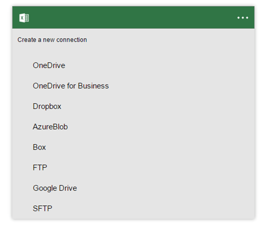Image resolution: width=276 pixels, height=226 pixels.
Task: Connect Excel using Microsoft's personal OneDrive
Action: click(x=49, y=65)
